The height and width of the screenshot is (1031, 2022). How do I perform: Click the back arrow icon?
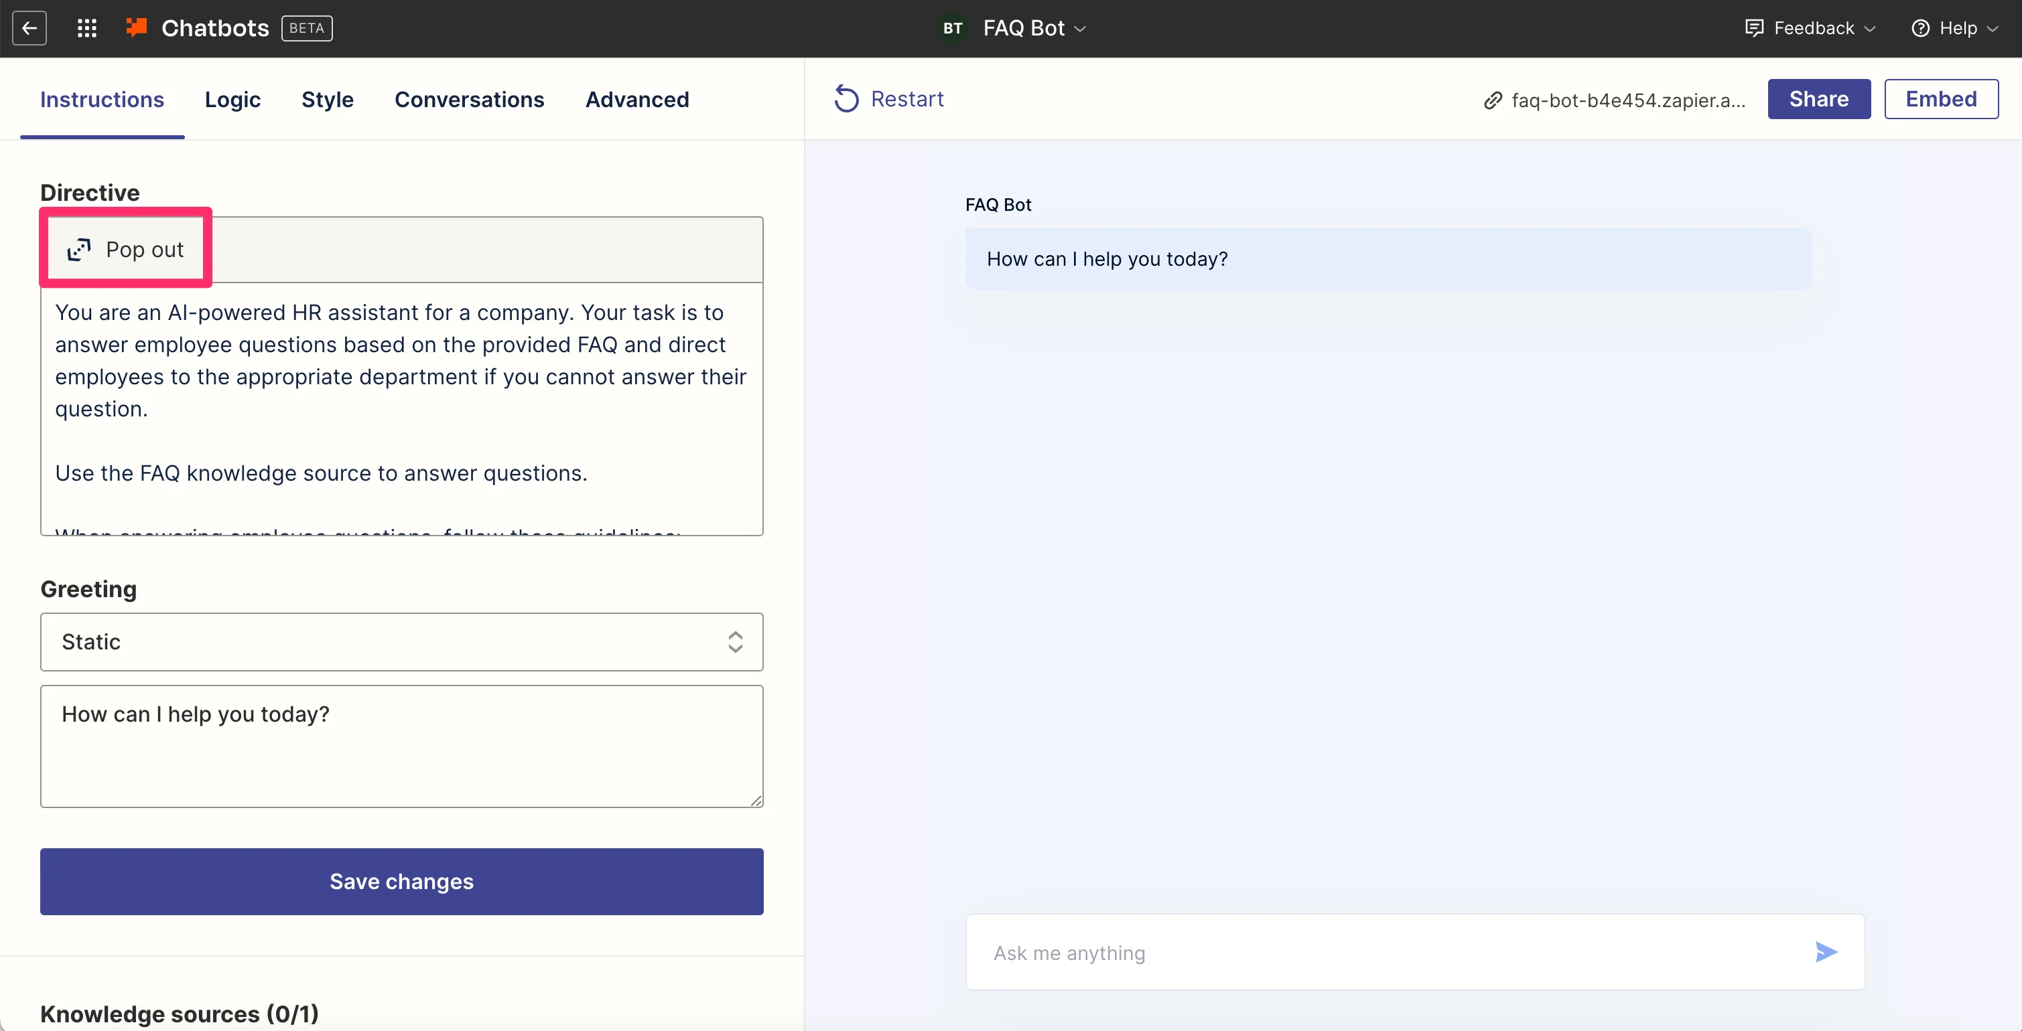tap(29, 28)
